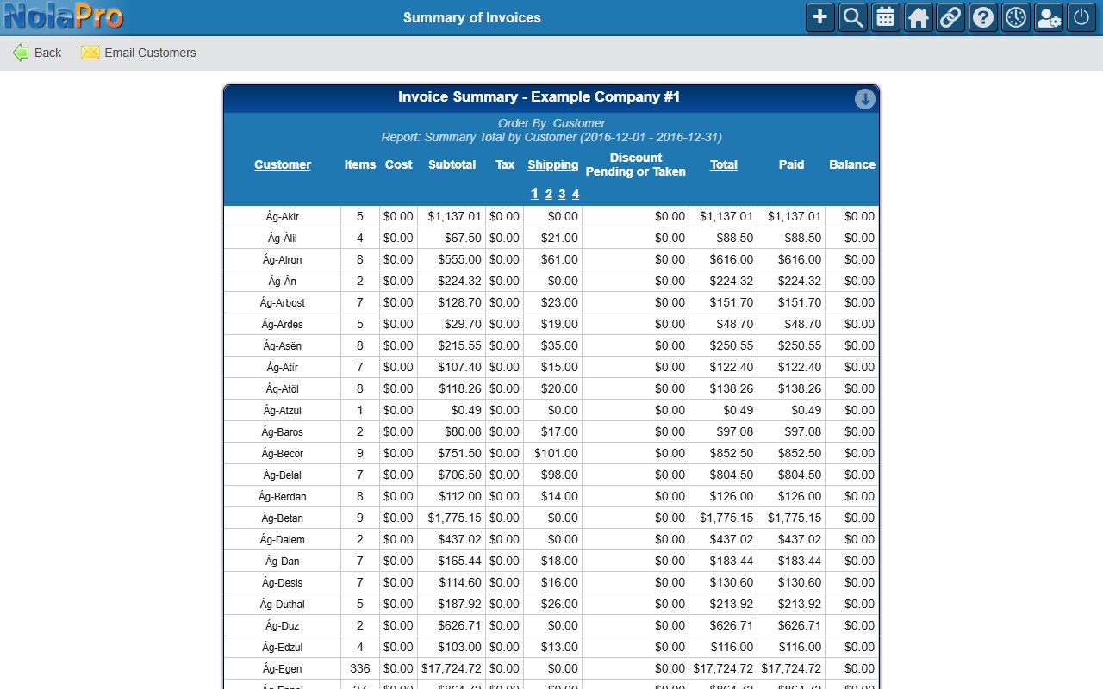Image resolution: width=1103 pixels, height=689 pixels.
Task: Click the Subtotal column header
Action: (x=452, y=164)
